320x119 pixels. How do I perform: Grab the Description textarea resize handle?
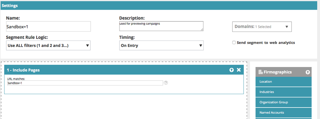(x=202, y=30)
